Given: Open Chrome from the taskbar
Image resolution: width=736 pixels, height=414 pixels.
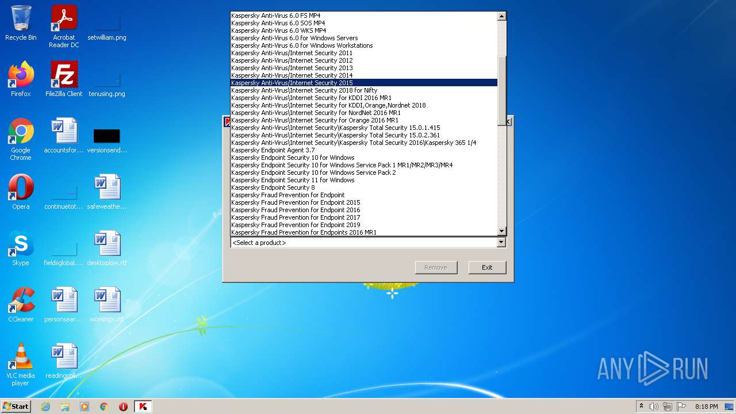Looking at the screenshot, I should pos(104,407).
